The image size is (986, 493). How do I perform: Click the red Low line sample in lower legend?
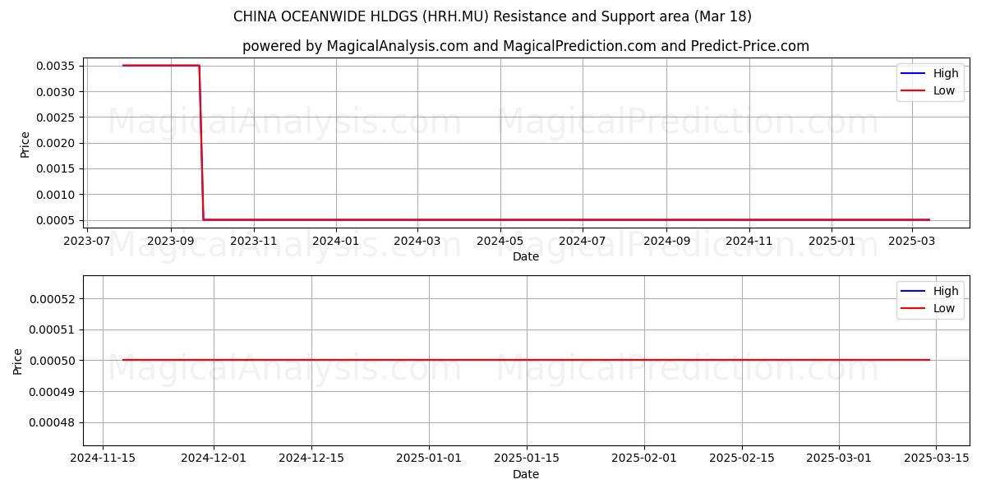point(914,310)
